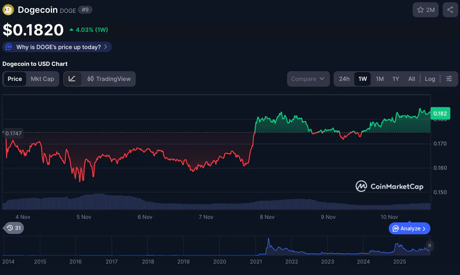Pause the timeline range handle icon
This screenshot has height=275, width=460.
[x=429, y=245]
